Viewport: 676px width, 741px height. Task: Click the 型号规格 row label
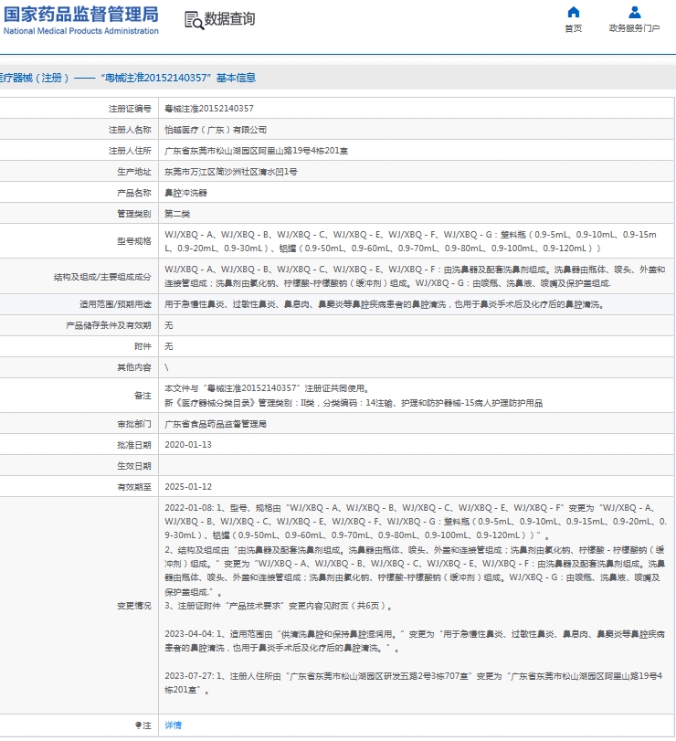coord(134,241)
